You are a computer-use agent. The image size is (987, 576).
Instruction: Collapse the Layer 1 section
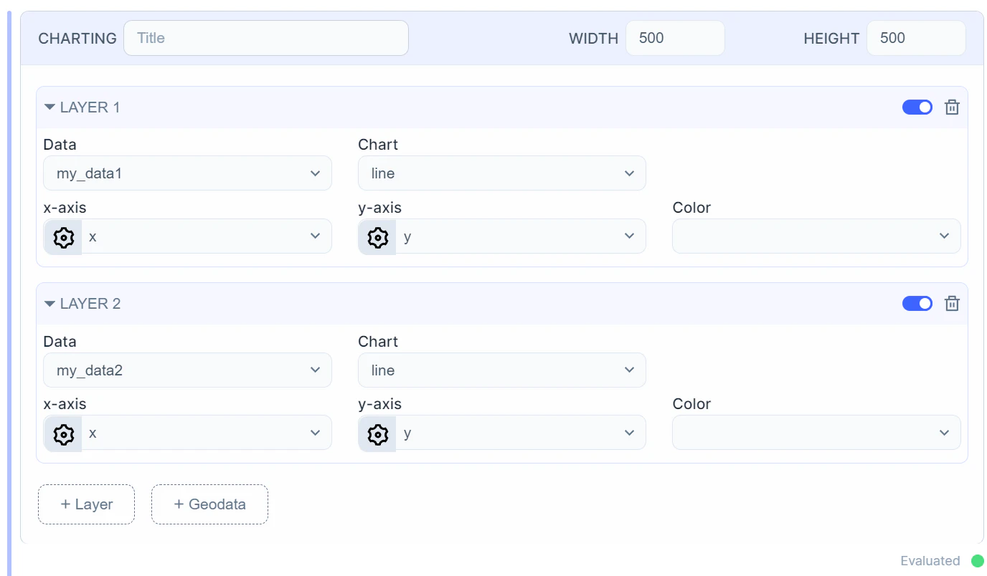point(49,107)
